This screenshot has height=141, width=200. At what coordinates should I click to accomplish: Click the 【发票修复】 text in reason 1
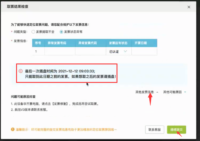click(x=60, y=104)
